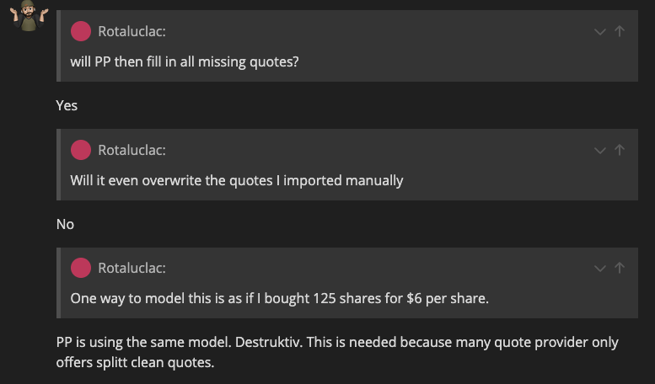Click the 'Yes' reply text
655x384 pixels.
click(x=67, y=105)
